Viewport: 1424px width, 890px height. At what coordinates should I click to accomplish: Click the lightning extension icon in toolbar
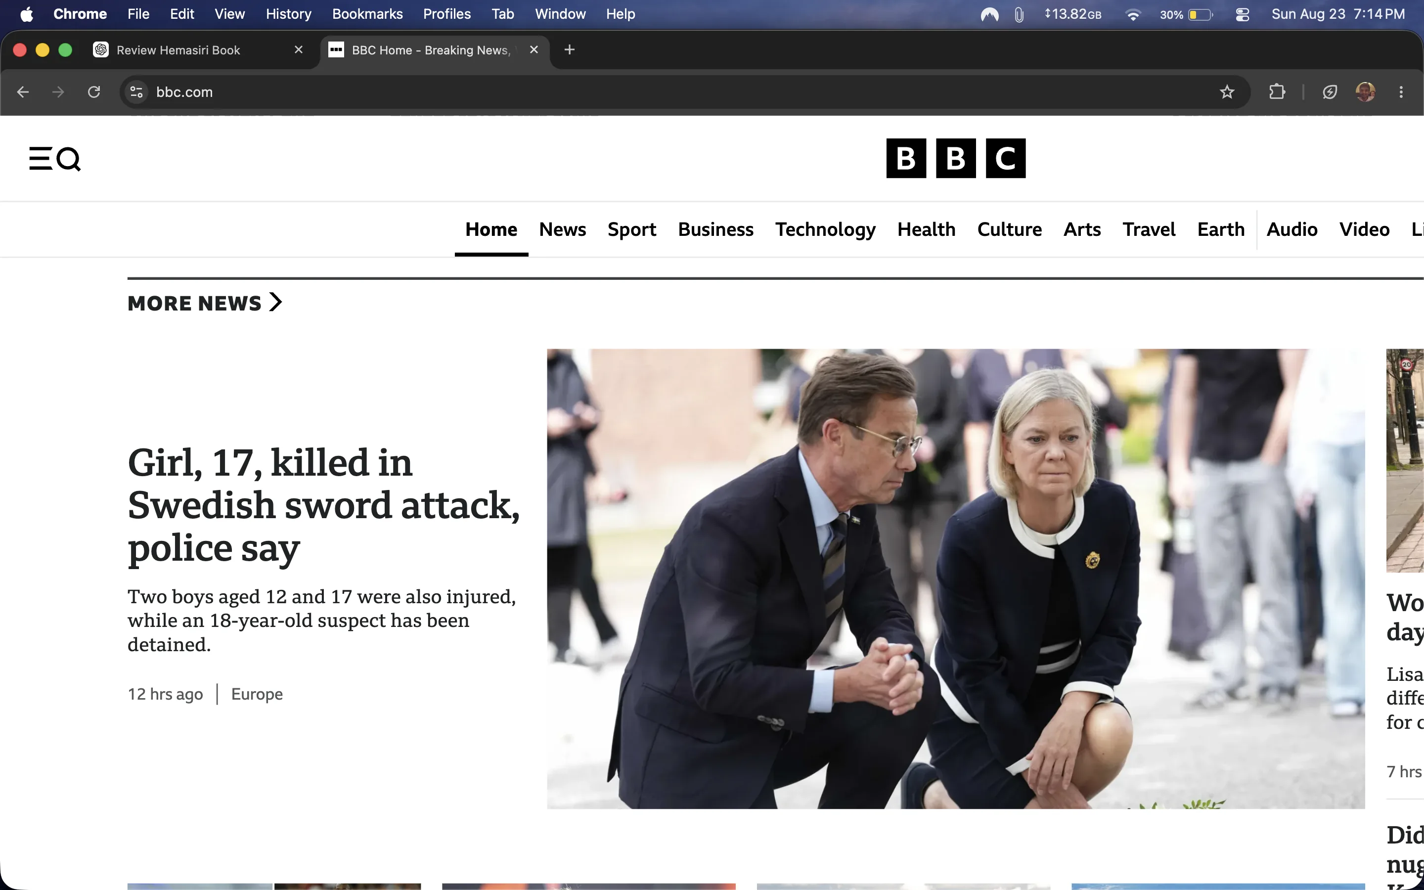[1330, 92]
